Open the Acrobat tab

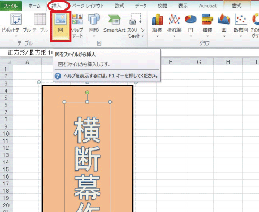[x=208, y=6]
